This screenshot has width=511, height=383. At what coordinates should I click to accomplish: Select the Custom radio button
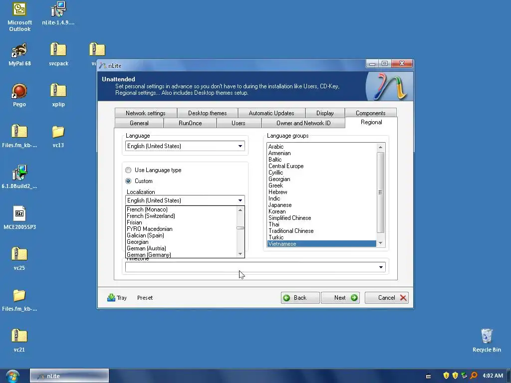pos(128,181)
